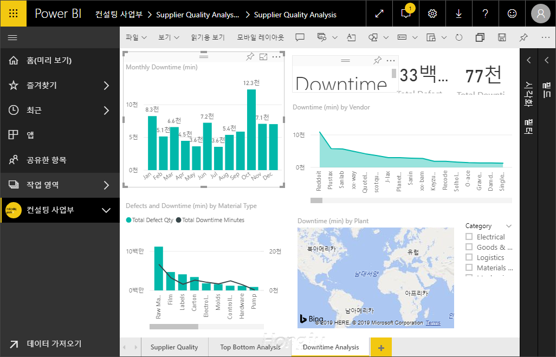
Task: Click the shapes toolbar icon
Action: (373, 37)
